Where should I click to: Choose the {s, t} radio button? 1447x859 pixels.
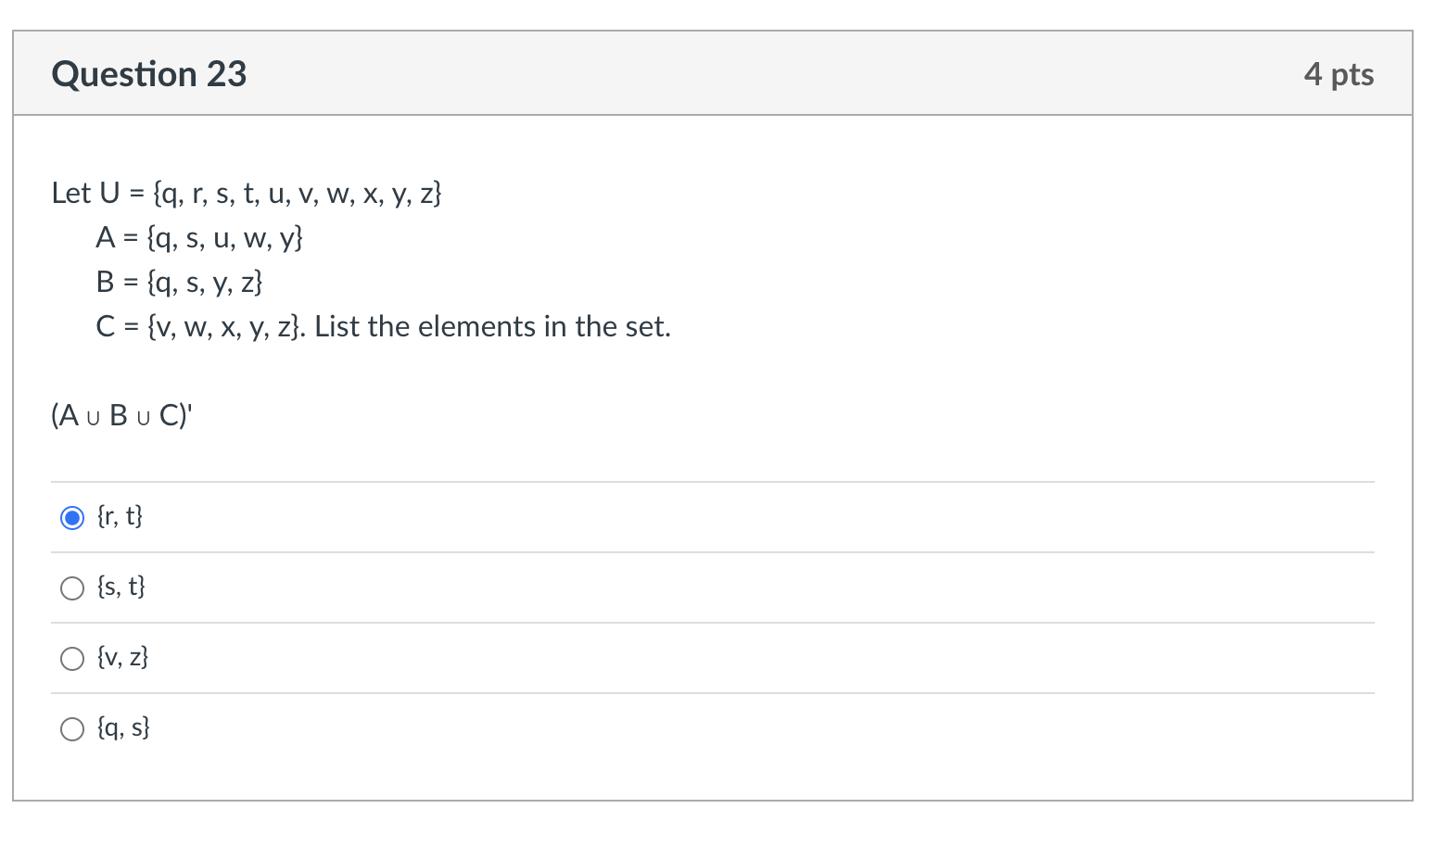(x=72, y=588)
